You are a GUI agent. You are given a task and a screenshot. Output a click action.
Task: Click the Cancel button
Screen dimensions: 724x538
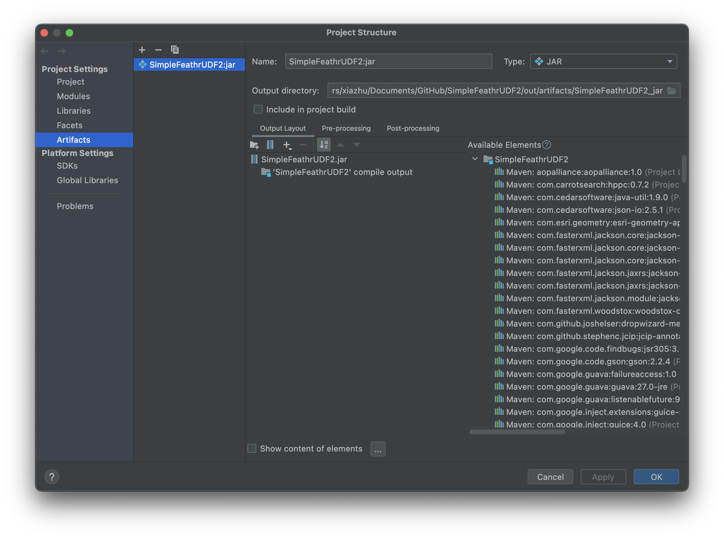coord(551,476)
